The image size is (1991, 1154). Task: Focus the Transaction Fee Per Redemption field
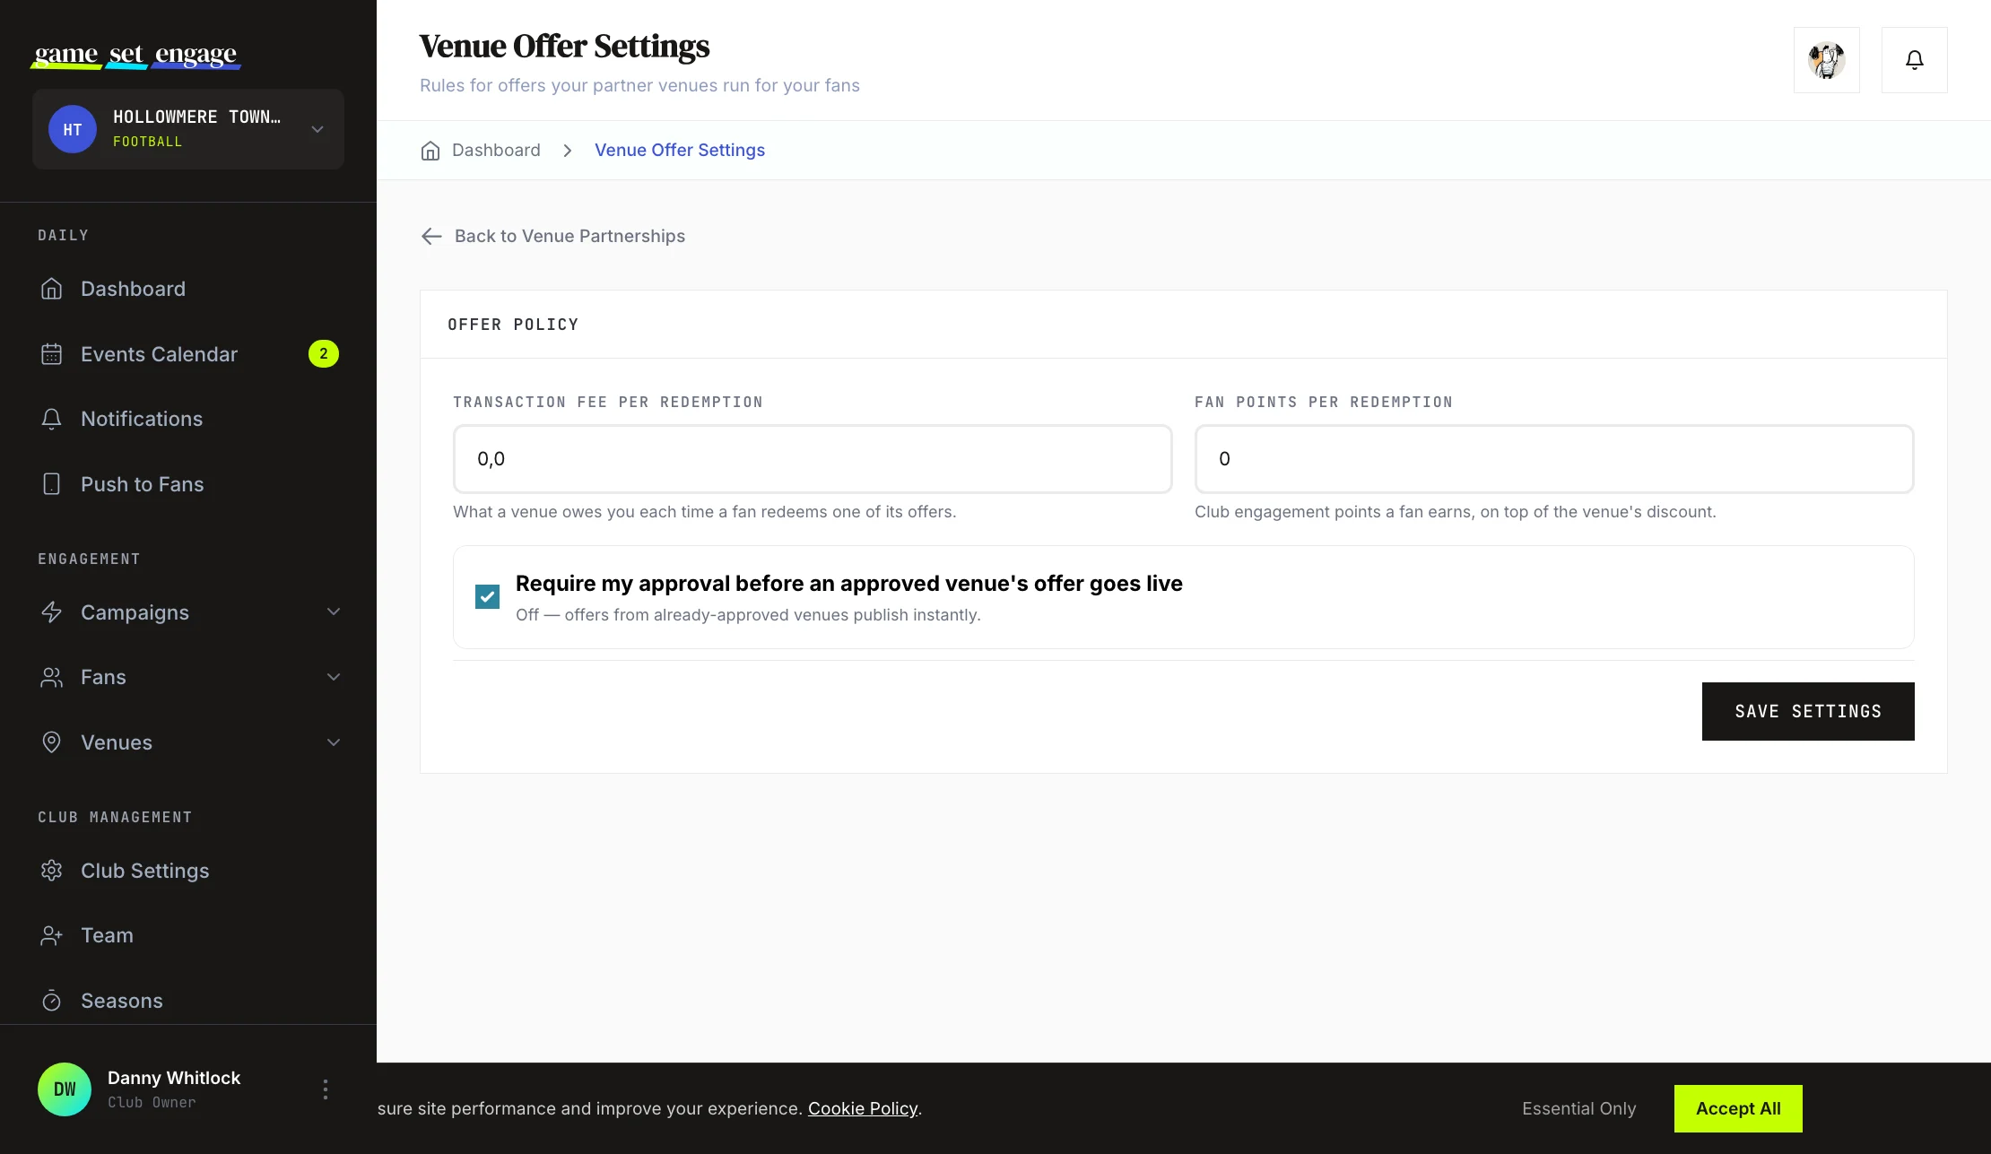pos(813,459)
